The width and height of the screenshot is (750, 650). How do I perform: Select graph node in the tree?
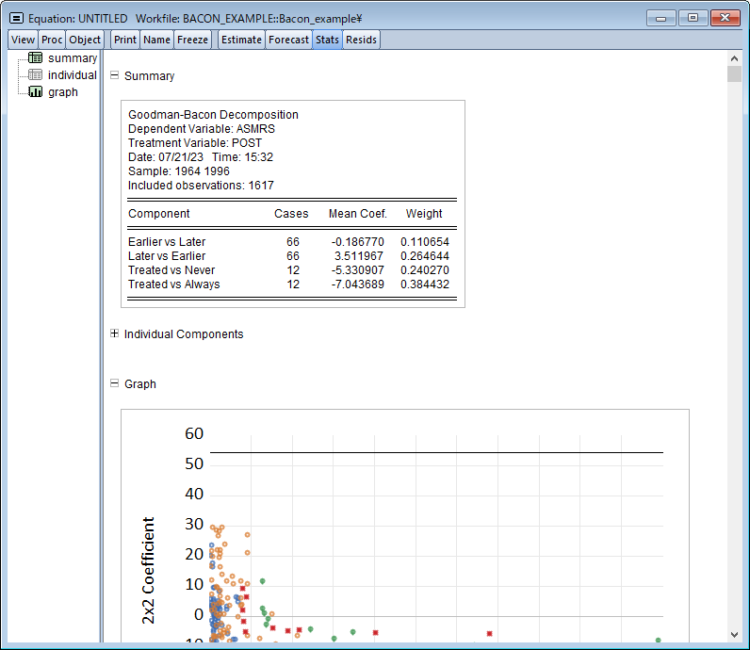(x=63, y=92)
